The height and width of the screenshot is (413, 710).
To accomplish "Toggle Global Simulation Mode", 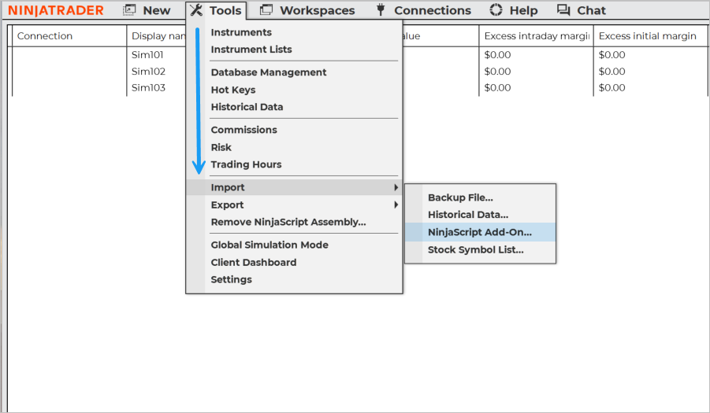I will click(269, 245).
